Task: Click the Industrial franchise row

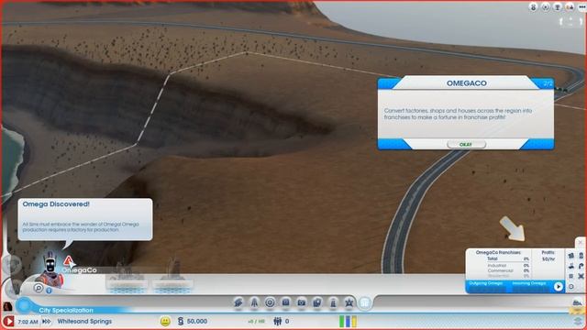Action: [508, 265]
